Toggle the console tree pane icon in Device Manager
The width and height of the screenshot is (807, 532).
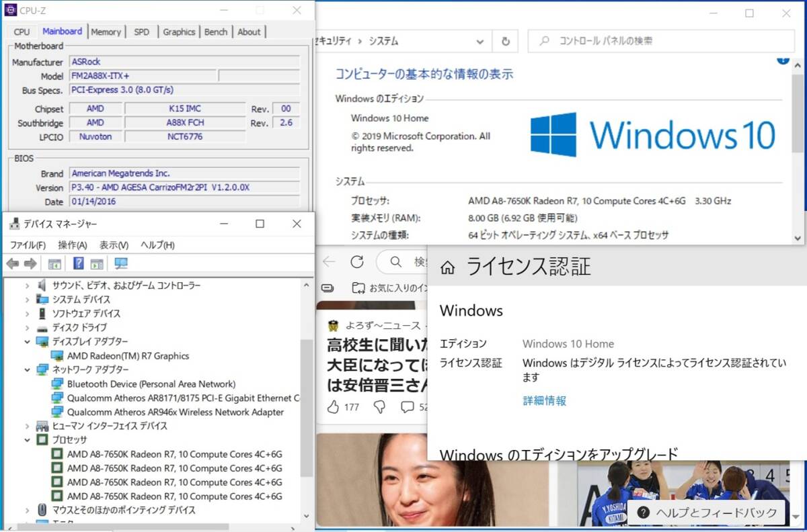(x=54, y=263)
